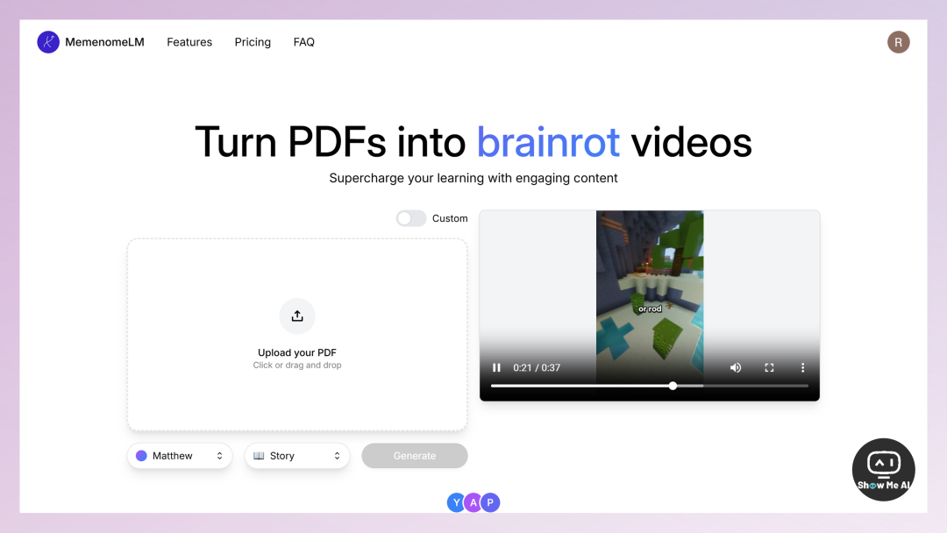Click the blue brainrot heading word
Viewport: 947px width, 533px height.
coord(548,143)
